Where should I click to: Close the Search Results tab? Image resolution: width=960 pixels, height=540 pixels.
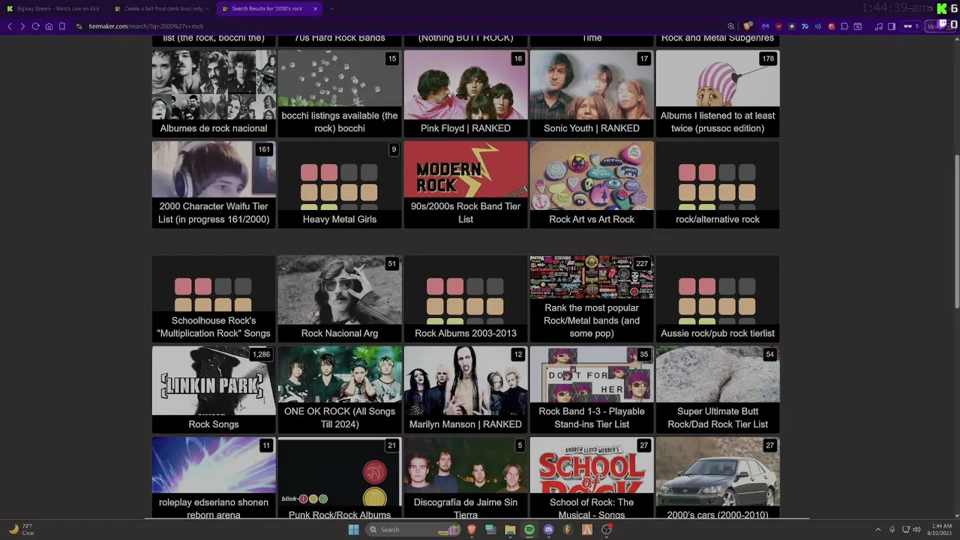pyautogui.click(x=315, y=9)
